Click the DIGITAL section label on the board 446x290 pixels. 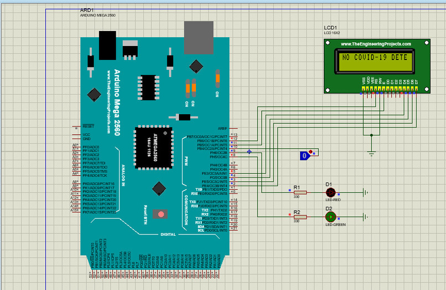click(x=168, y=235)
